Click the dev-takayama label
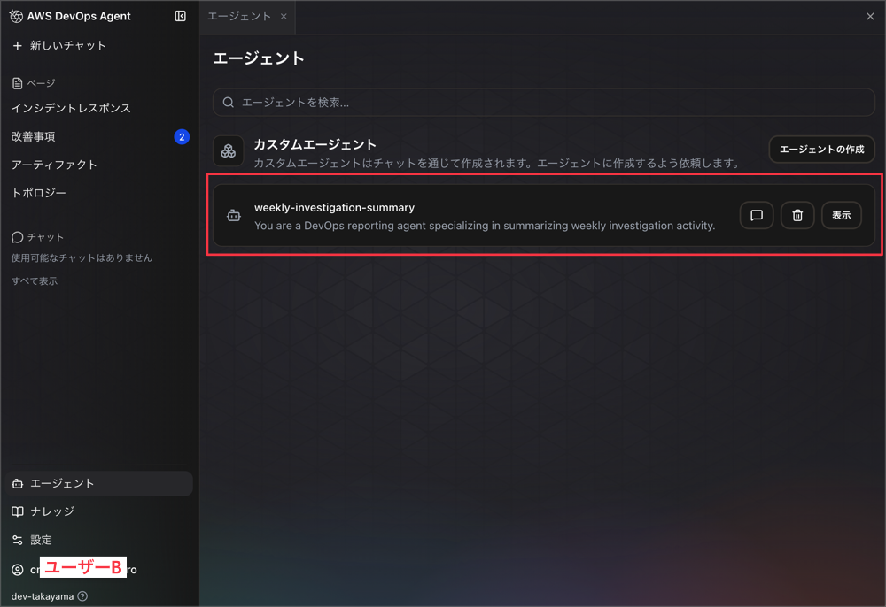This screenshot has width=886, height=607. (x=43, y=596)
